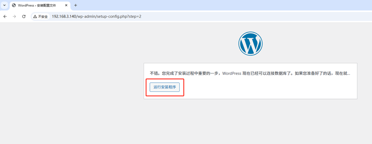Go back using browser back arrow
Viewport: 372px width, 144px height.
pos(5,17)
